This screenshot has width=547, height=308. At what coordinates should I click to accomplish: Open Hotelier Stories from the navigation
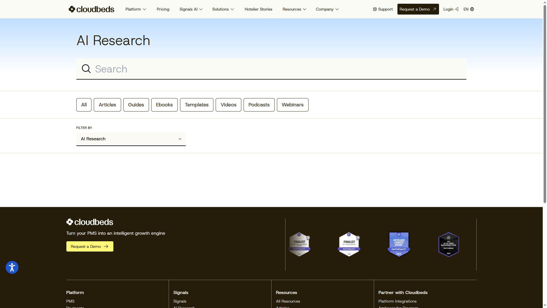(258, 9)
